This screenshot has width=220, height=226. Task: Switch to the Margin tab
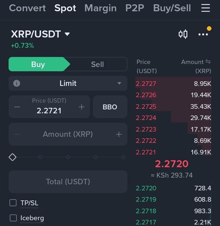pos(101,8)
